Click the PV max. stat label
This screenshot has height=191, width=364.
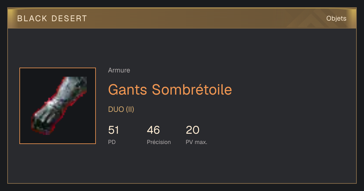pos(196,142)
